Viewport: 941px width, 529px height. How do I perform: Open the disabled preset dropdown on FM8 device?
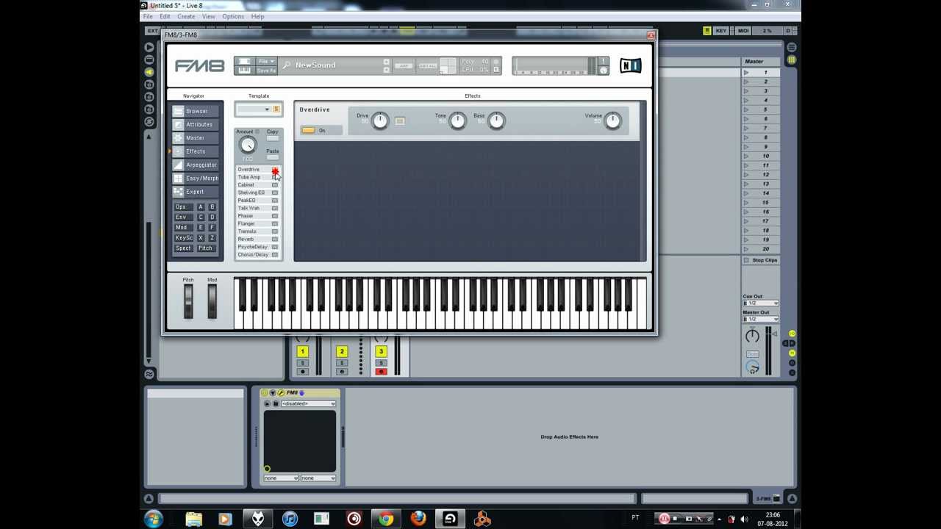308,404
